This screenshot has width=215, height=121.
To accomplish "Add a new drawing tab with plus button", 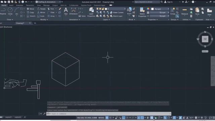I will tap(35, 23).
